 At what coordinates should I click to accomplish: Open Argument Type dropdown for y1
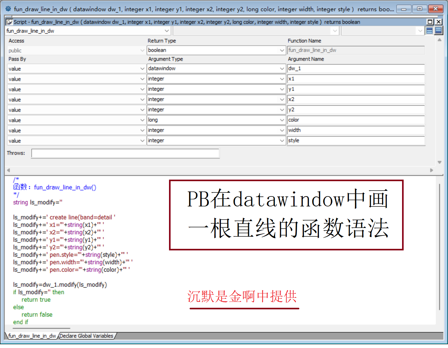tap(282, 89)
